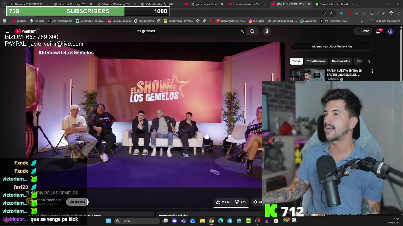Select the ZonaGemelos filter chip

[x=316, y=61]
